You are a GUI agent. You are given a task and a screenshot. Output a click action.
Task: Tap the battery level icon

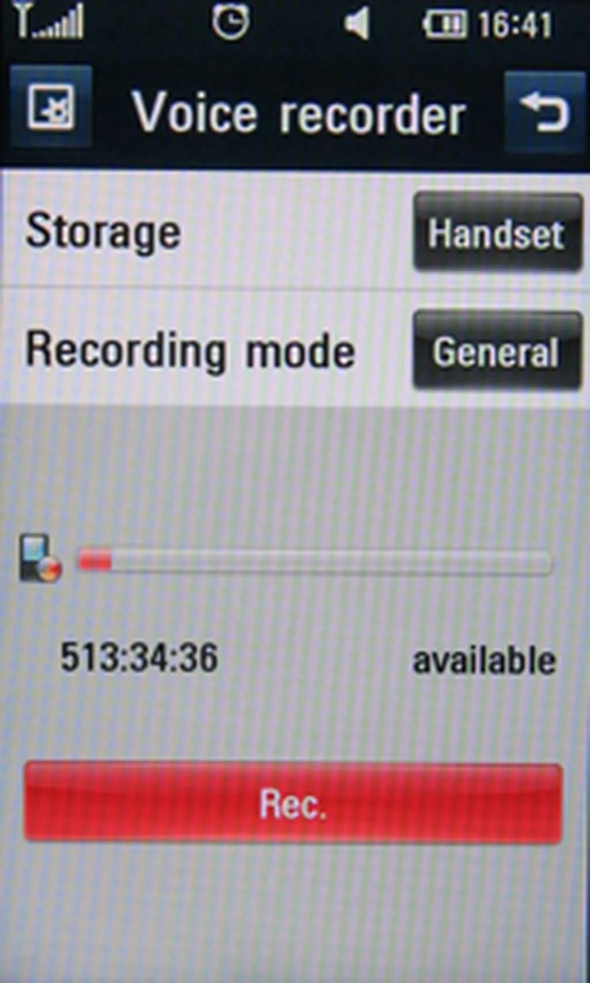tap(444, 25)
